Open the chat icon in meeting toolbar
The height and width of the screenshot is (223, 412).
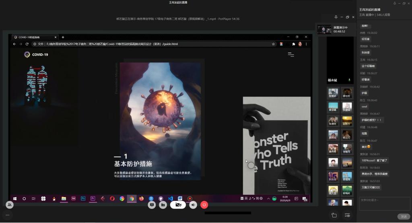(x=152, y=205)
